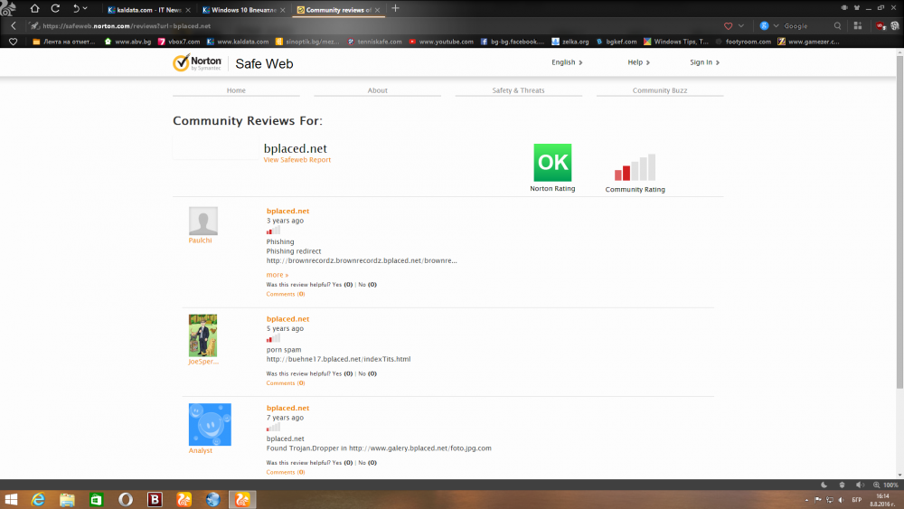
Task: Open footyroom.com bookmark
Action: pos(743,42)
